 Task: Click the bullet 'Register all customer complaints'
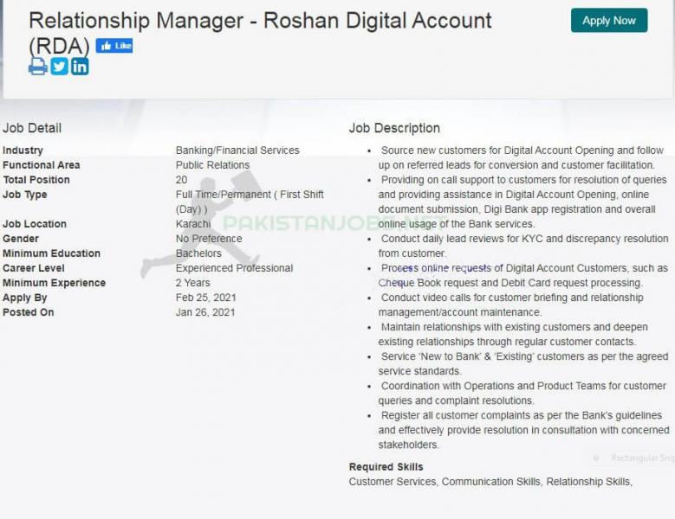[x=524, y=430]
